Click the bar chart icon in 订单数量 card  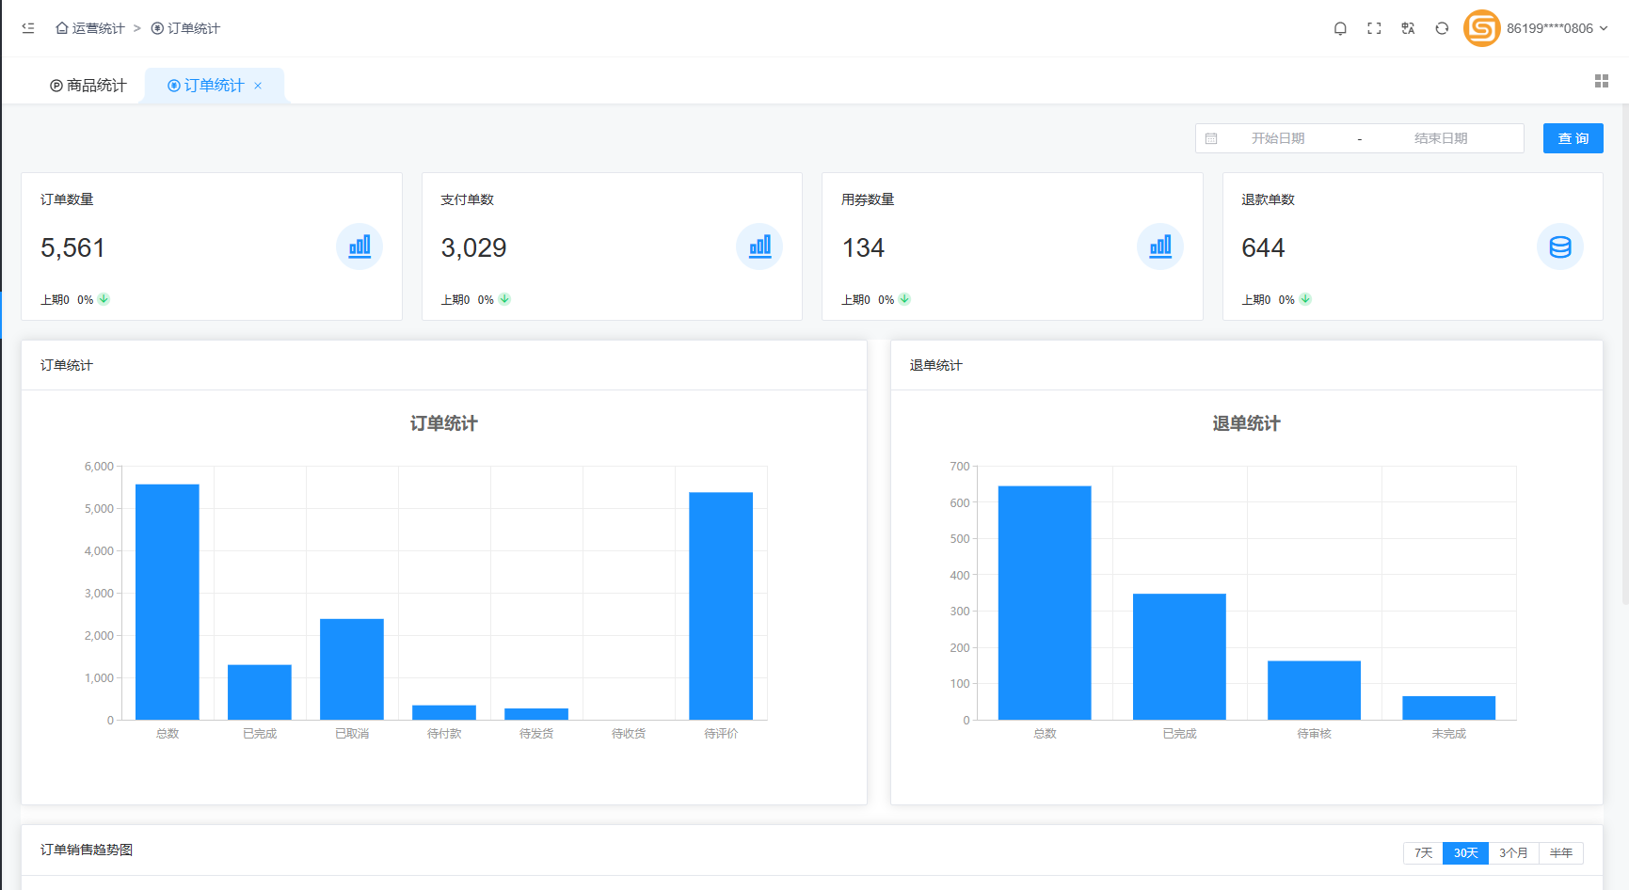[359, 246]
